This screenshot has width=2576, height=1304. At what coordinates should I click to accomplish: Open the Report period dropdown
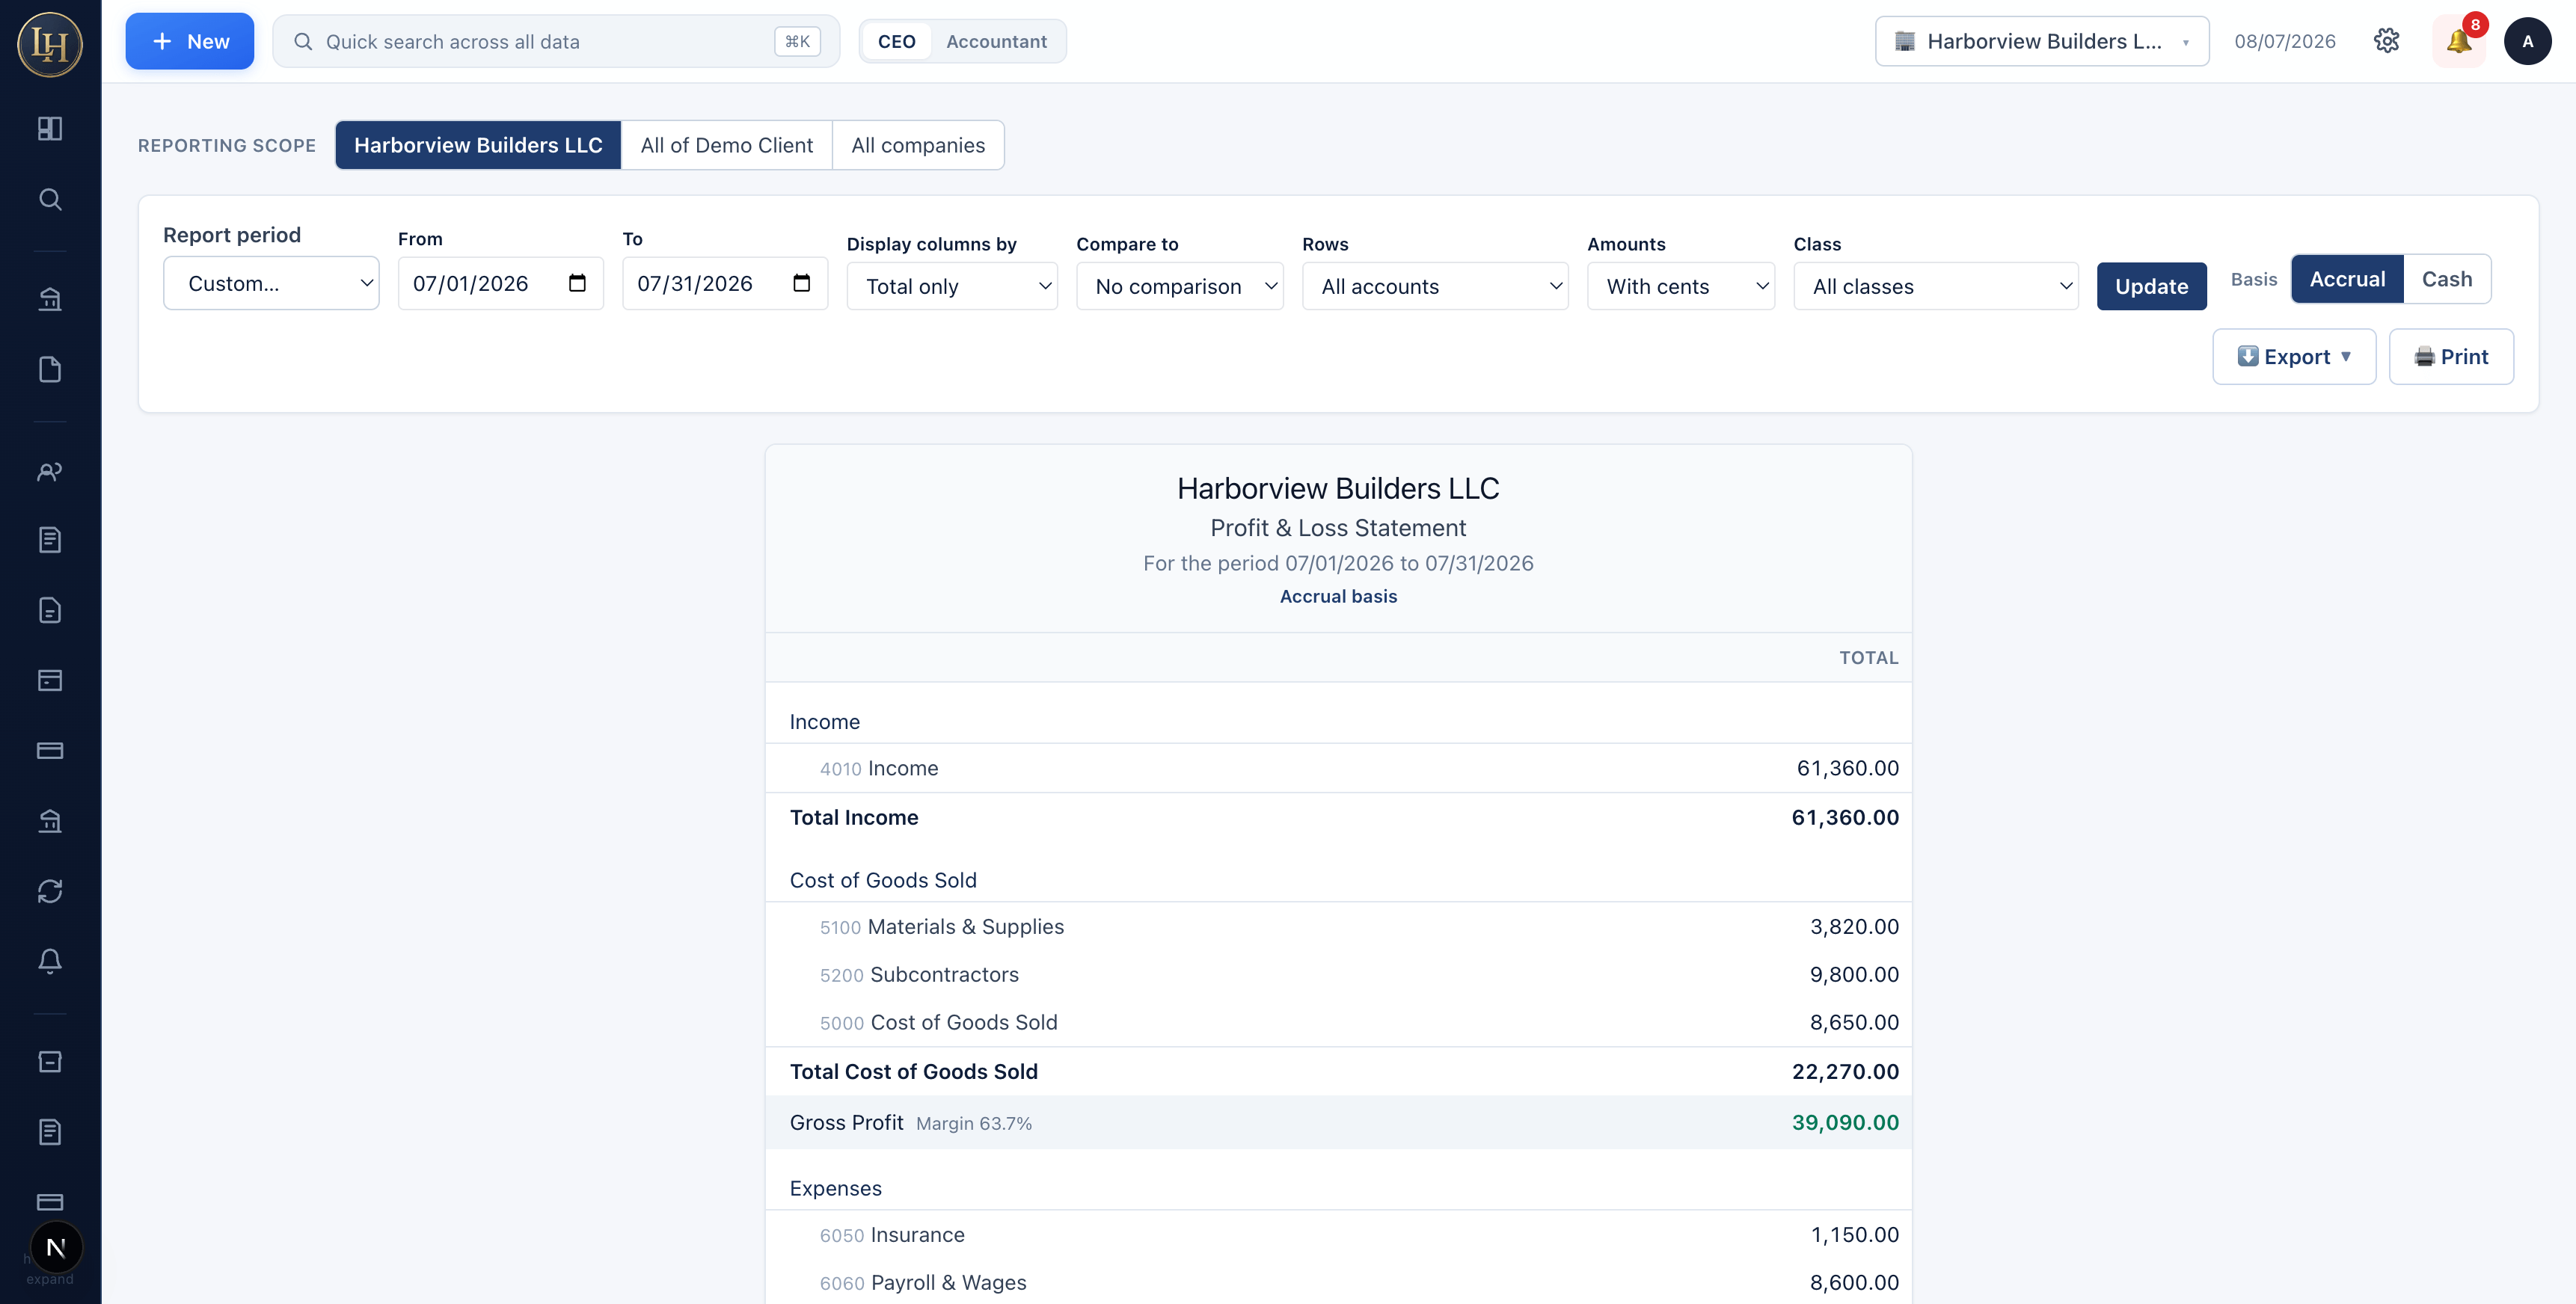(271, 283)
